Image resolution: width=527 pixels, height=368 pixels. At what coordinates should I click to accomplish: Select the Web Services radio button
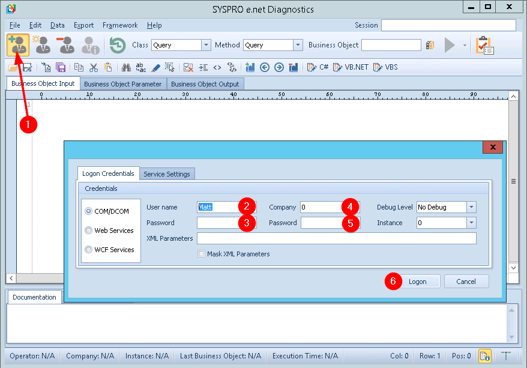[88, 230]
